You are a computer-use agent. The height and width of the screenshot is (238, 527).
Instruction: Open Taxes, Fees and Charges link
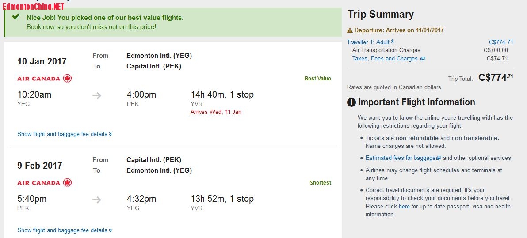(385, 58)
